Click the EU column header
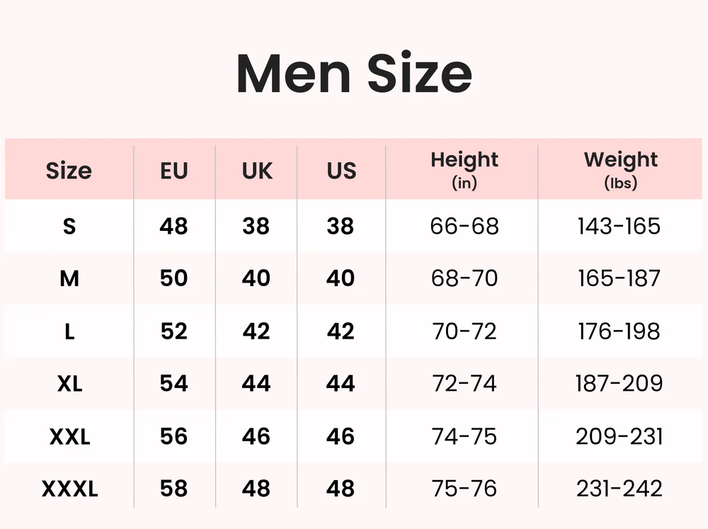708x529 pixels. 173,171
